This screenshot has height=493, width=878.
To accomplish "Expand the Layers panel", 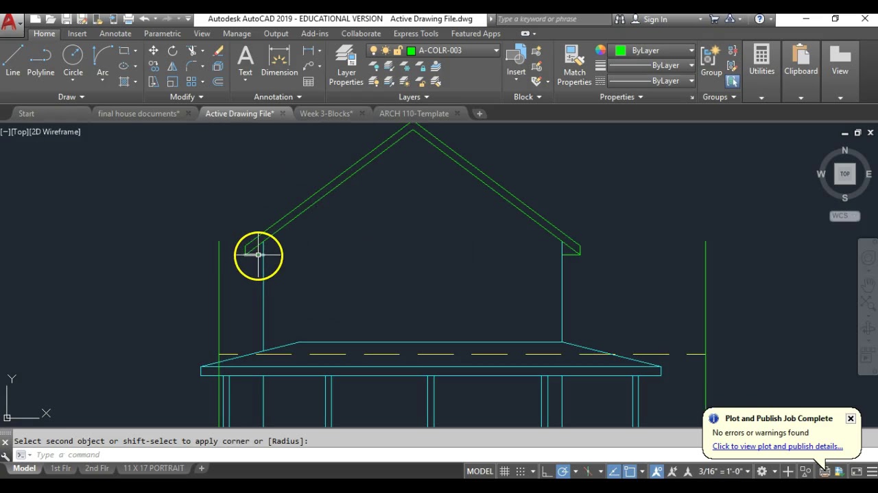I will [414, 97].
